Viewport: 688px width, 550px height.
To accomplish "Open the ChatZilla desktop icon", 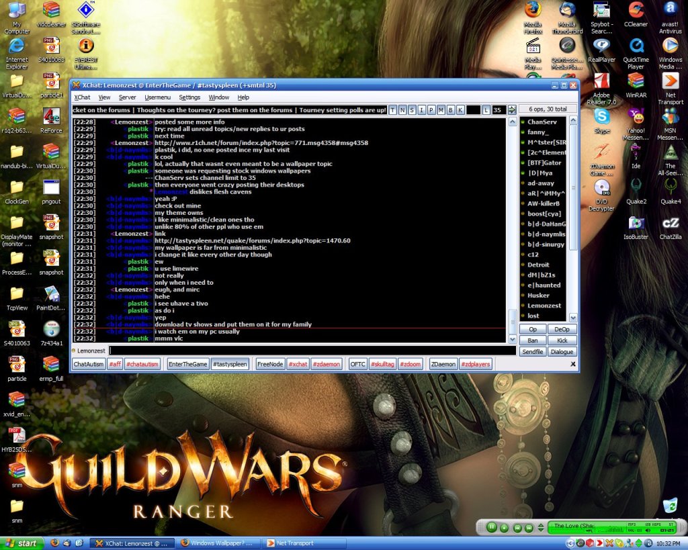I will tap(670, 224).
